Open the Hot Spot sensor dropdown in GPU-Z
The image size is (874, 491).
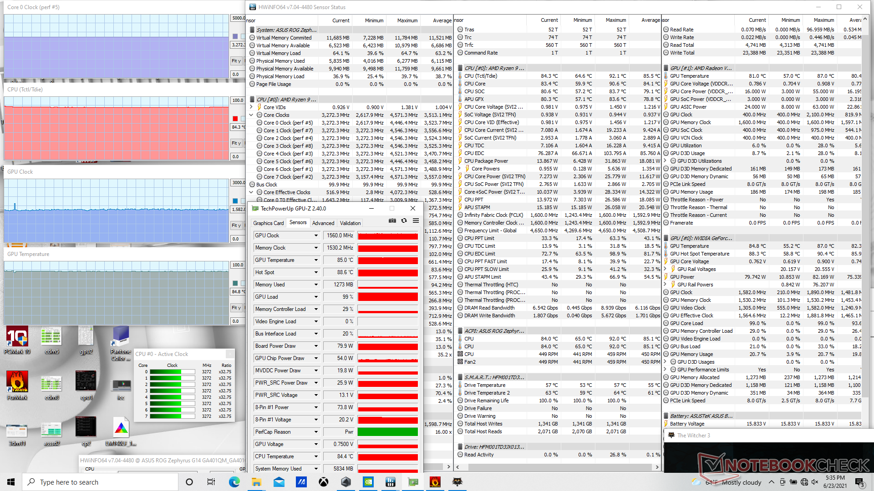click(316, 272)
